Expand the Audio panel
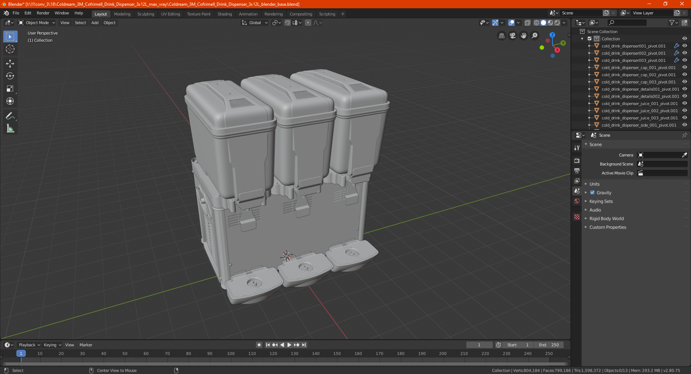The image size is (691, 374). (595, 210)
